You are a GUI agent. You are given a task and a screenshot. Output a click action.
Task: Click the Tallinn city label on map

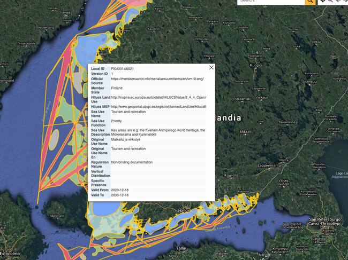tap(181, 248)
